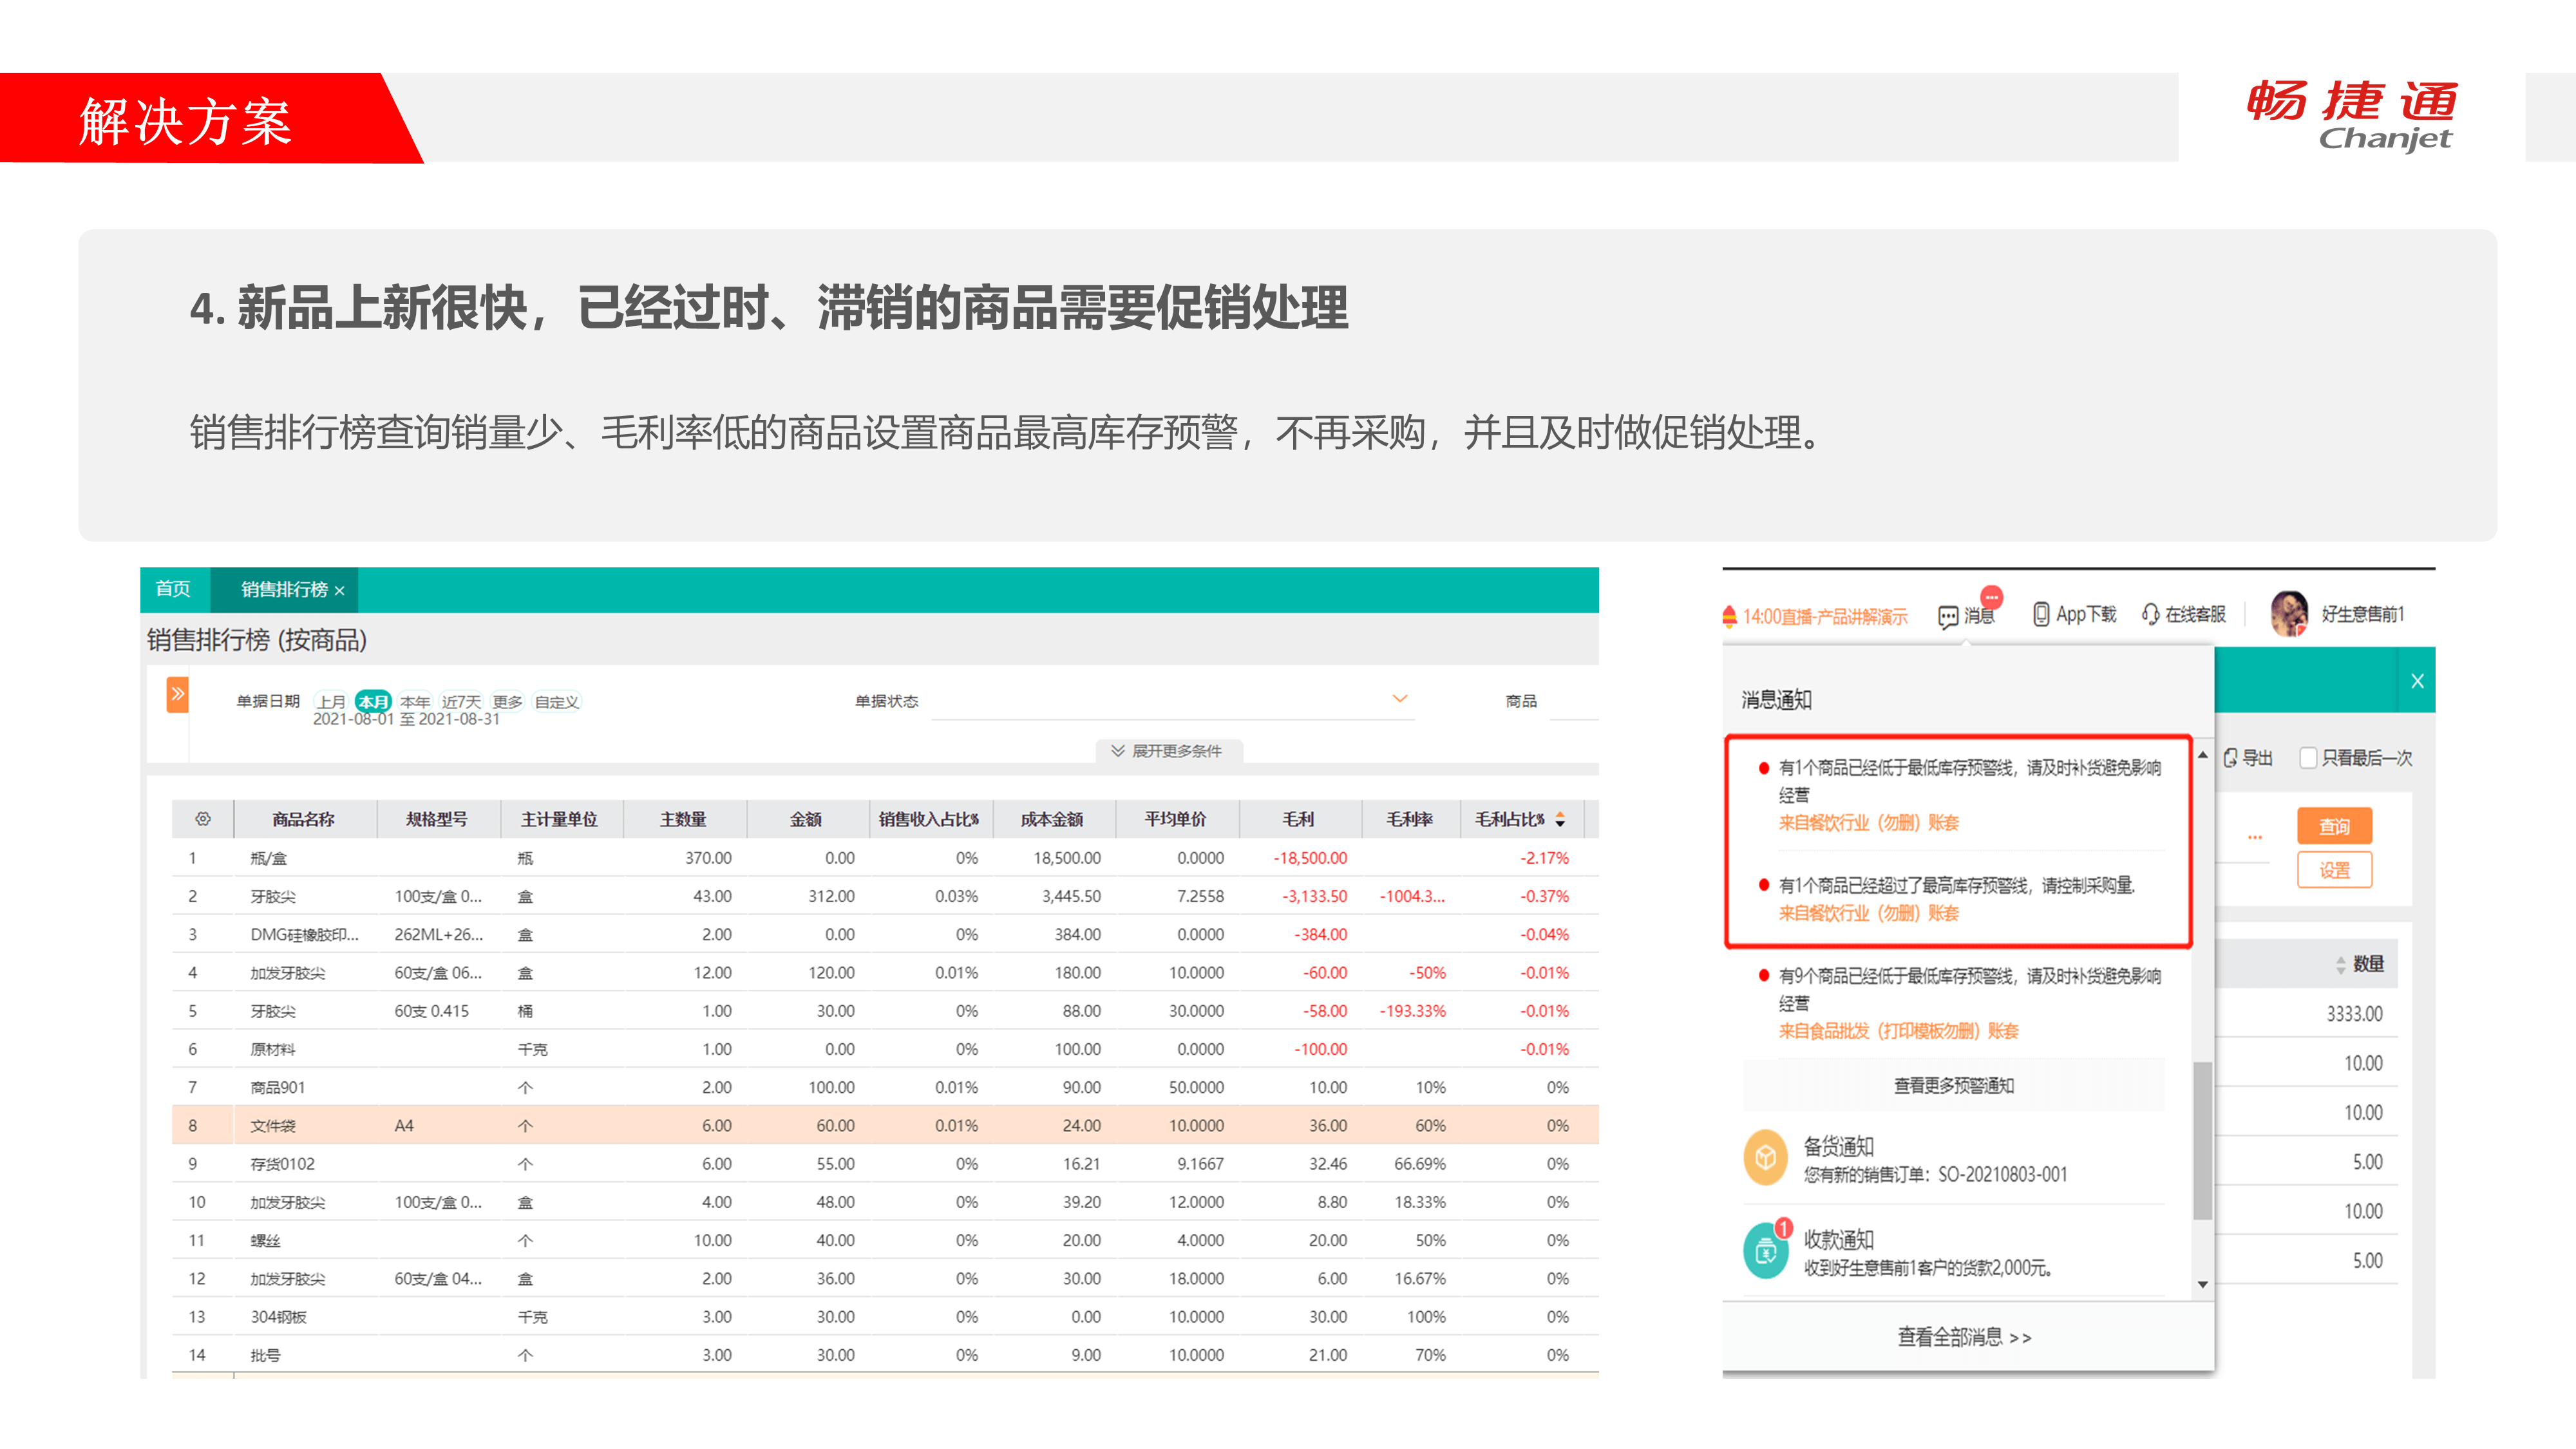Image resolution: width=2576 pixels, height=1449 pixels.
Task: Click the orange double-arrow expand icon
Action: pyautogui.click(x=177, y=694)
